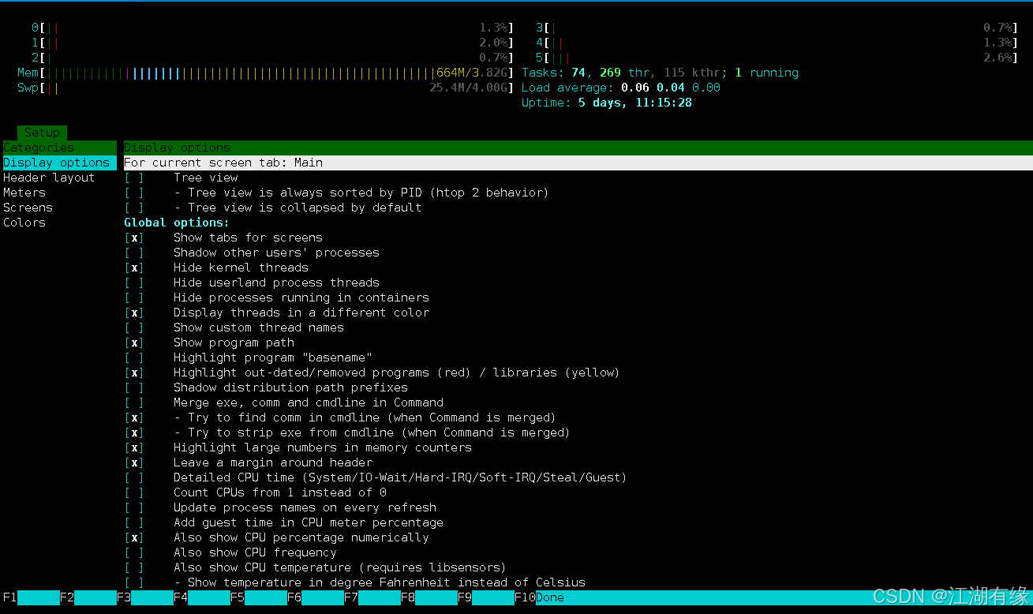The image size is (1033, 614).
Task: Uncheck Display threads in a different color
Action: (134, 313)
